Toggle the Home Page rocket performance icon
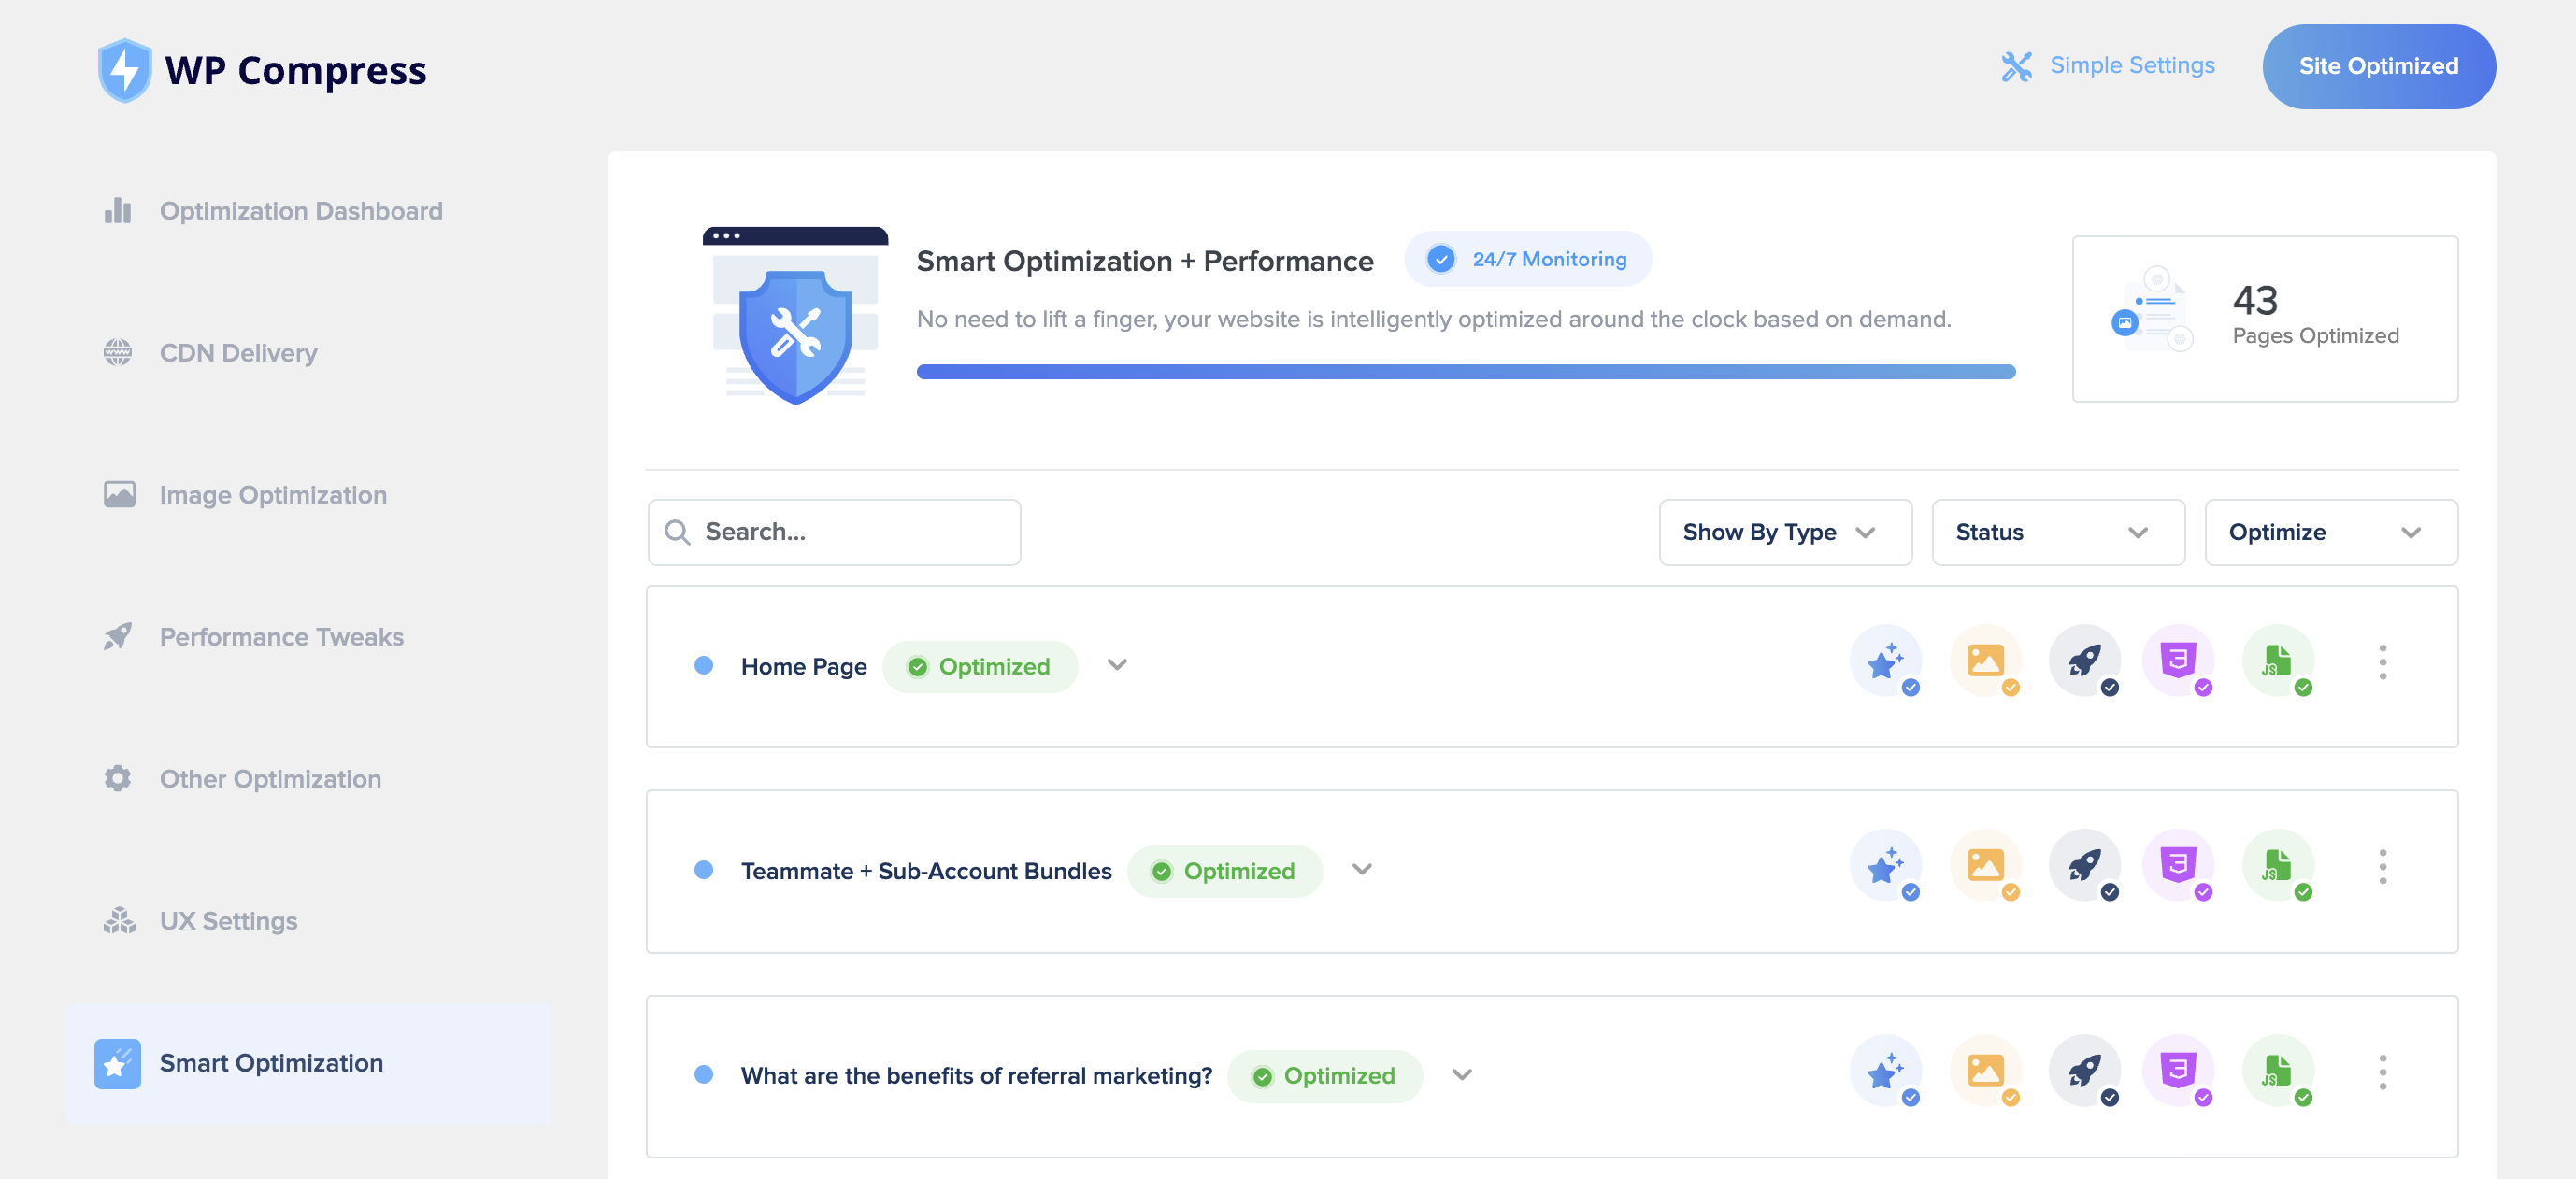This screenshot has width=2576, height=1179. tap(2085, 661)
